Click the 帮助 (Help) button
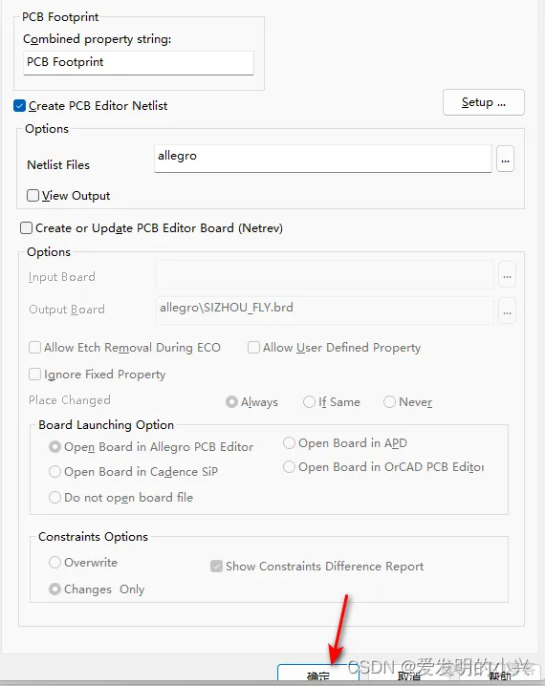 coord(499,675)
